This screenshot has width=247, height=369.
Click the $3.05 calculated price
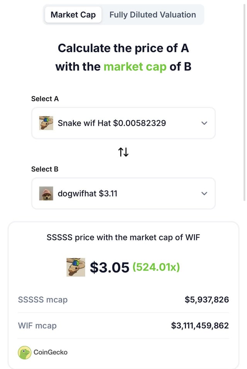[109, 267]
